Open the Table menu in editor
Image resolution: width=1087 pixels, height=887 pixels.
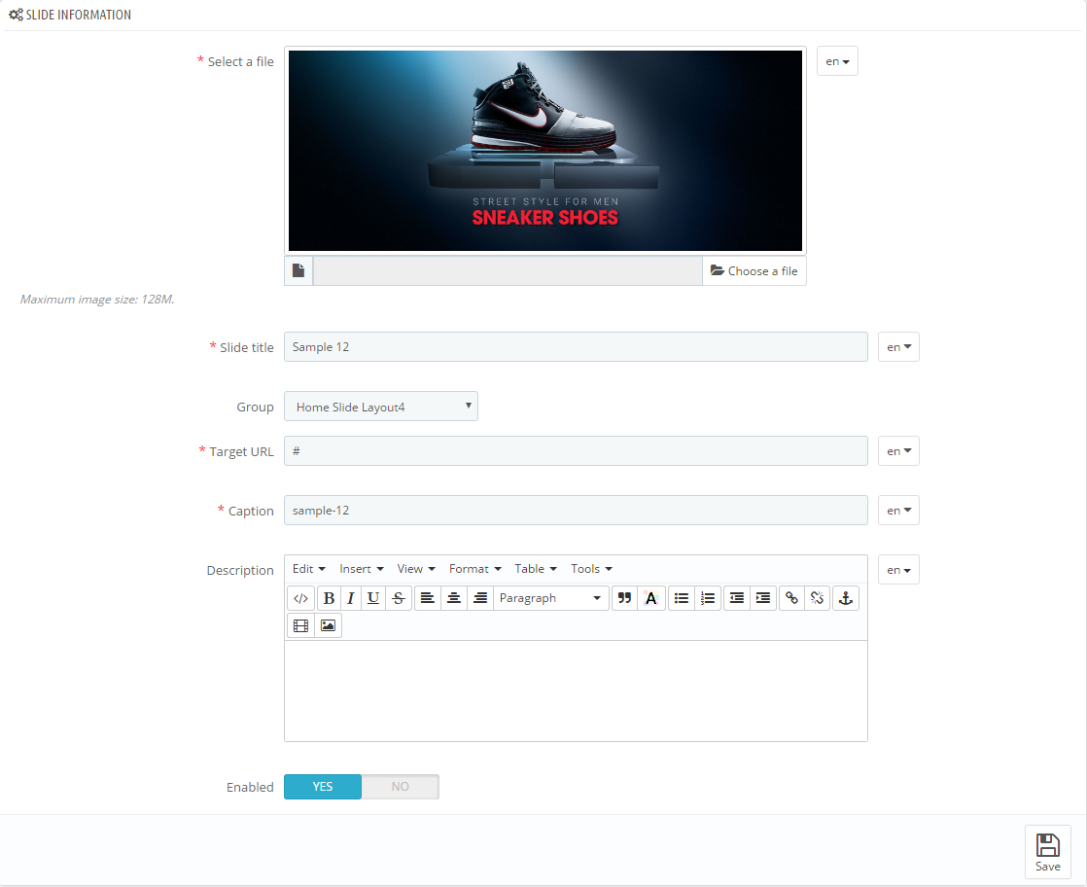pyautogui.click(x=535, y=569)
